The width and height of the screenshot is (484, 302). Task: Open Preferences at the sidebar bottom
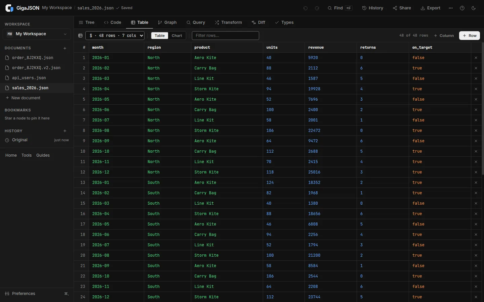[x=37, y=294]
